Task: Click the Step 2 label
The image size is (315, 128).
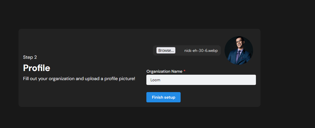Action: click(x=30, y=57)
